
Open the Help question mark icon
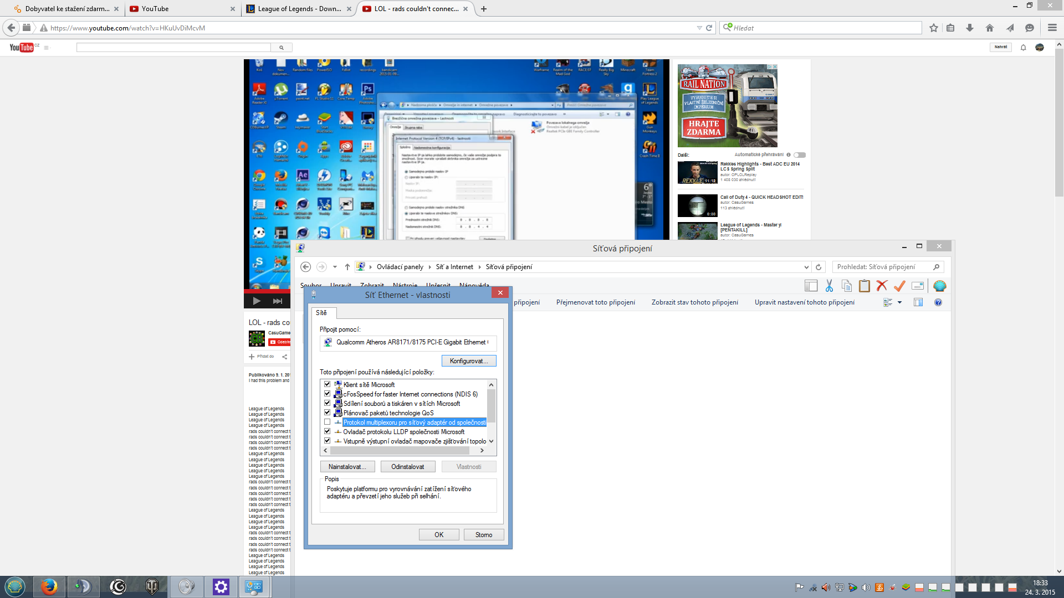[x=938, y=302]
